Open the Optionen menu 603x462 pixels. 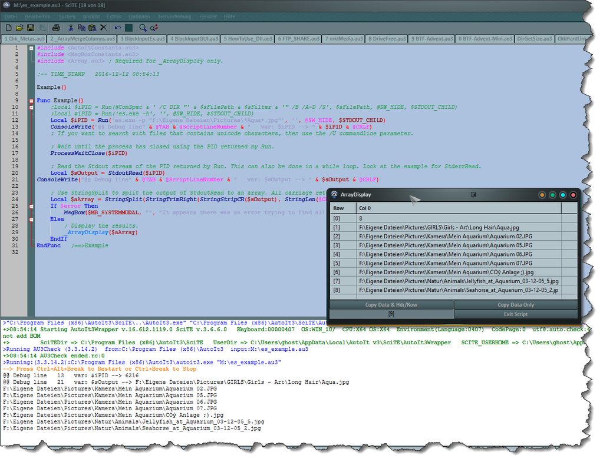139,16
